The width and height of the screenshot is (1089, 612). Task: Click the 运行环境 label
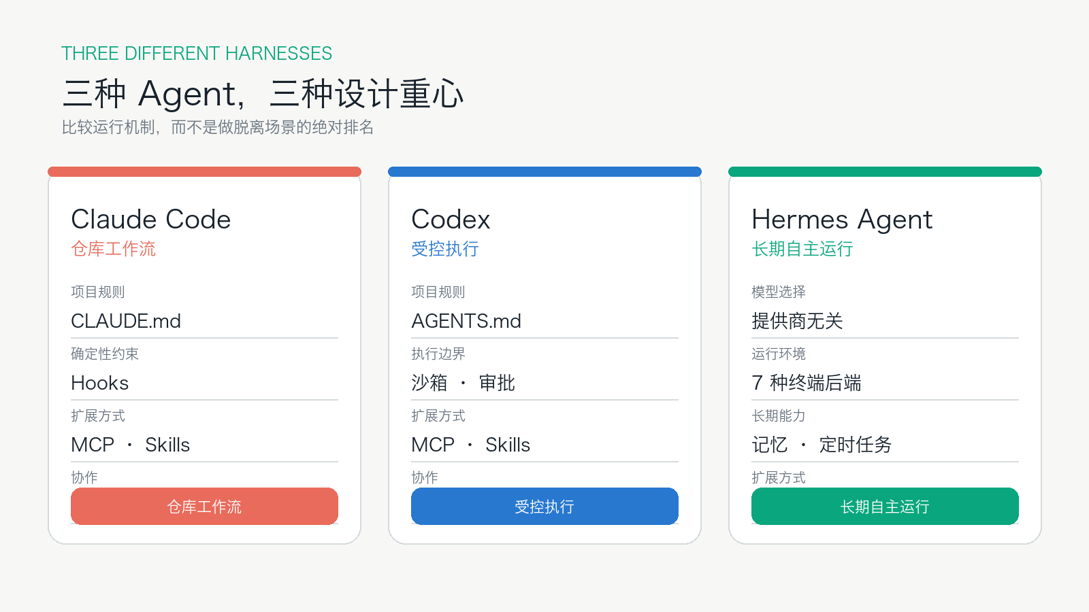point(779,354)
